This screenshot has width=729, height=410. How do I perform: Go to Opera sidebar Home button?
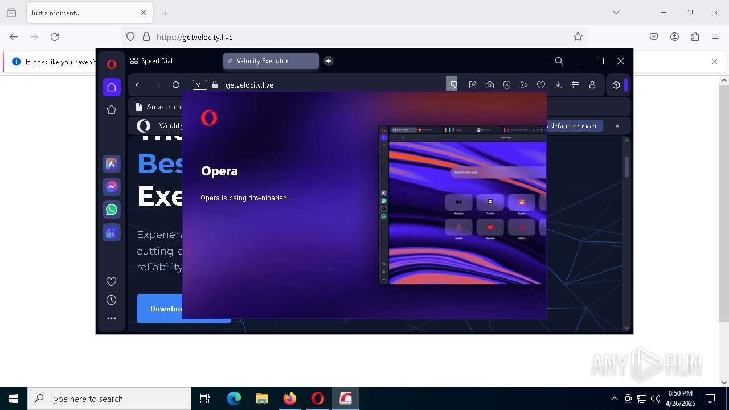point(112,87)
